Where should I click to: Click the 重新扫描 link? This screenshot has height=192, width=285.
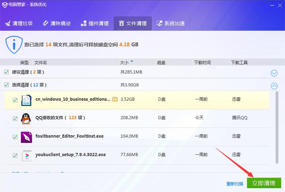point(234,184)
